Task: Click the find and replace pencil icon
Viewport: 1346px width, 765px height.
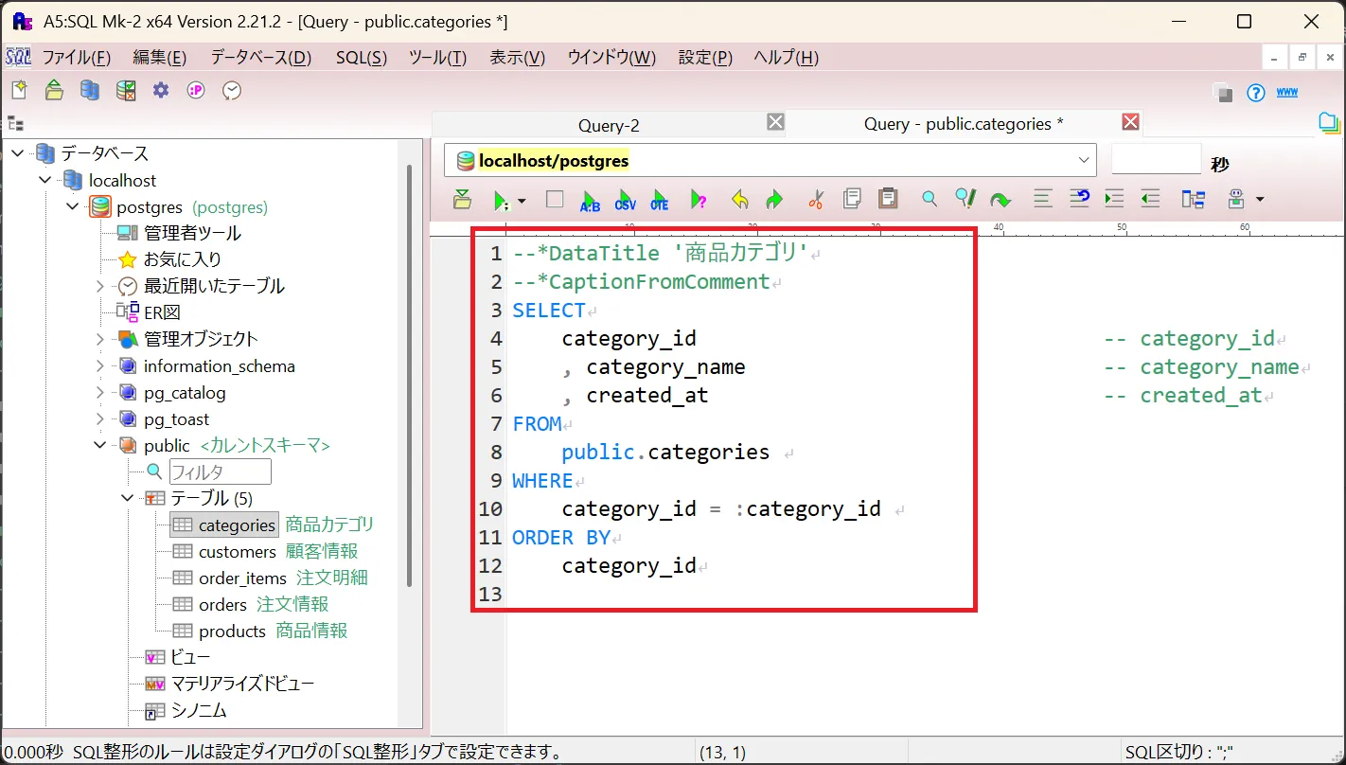Action: 965,199
